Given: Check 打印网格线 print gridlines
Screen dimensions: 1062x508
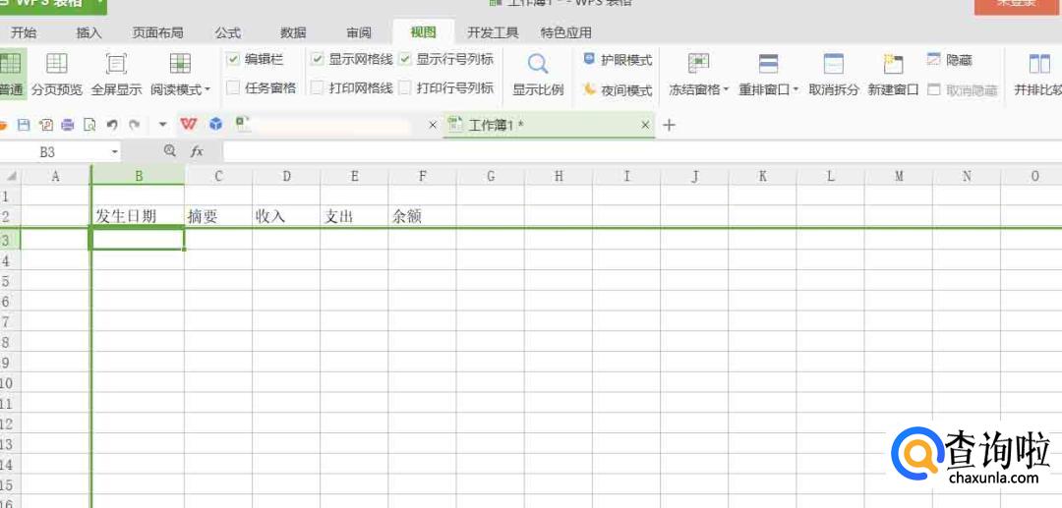Looking at the screenshot, I should [317, 87].
